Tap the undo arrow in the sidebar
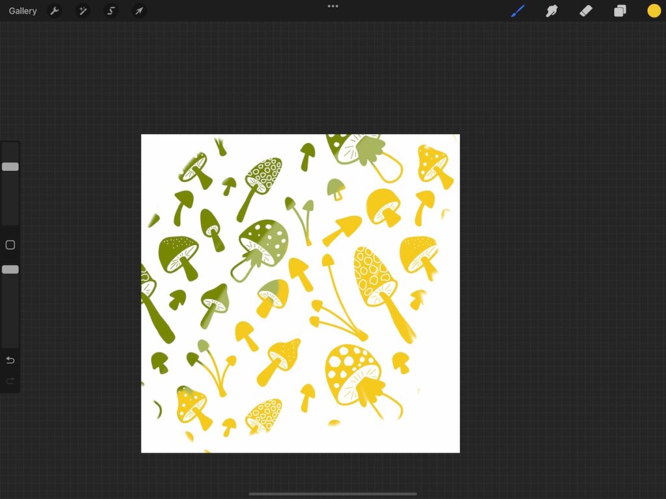 tap(10, 359)
